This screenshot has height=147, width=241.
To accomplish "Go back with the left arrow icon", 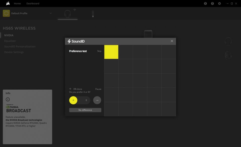I will [70, 89].
